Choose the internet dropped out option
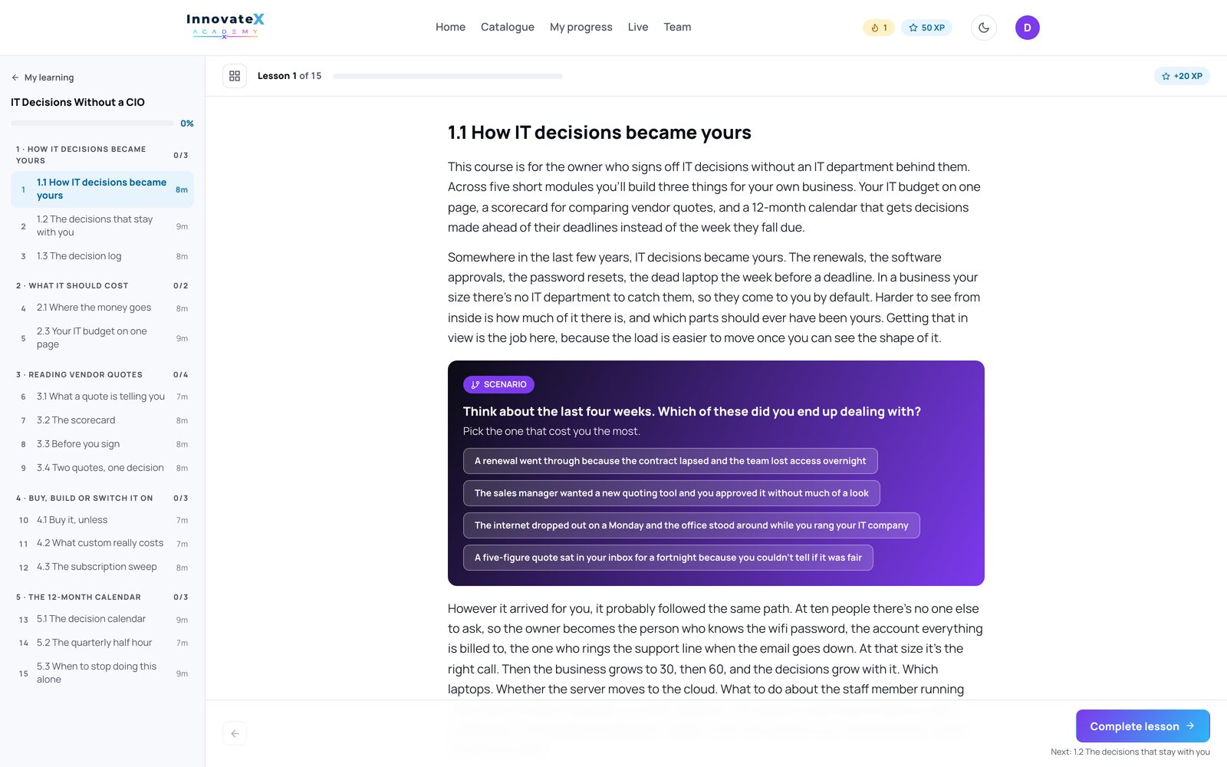The width and height of the screenshot is (1227, 767). [x=691, y=525]
